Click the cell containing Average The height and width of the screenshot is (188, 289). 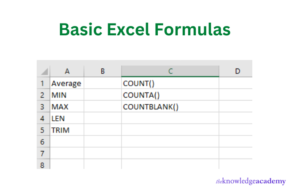66,83
